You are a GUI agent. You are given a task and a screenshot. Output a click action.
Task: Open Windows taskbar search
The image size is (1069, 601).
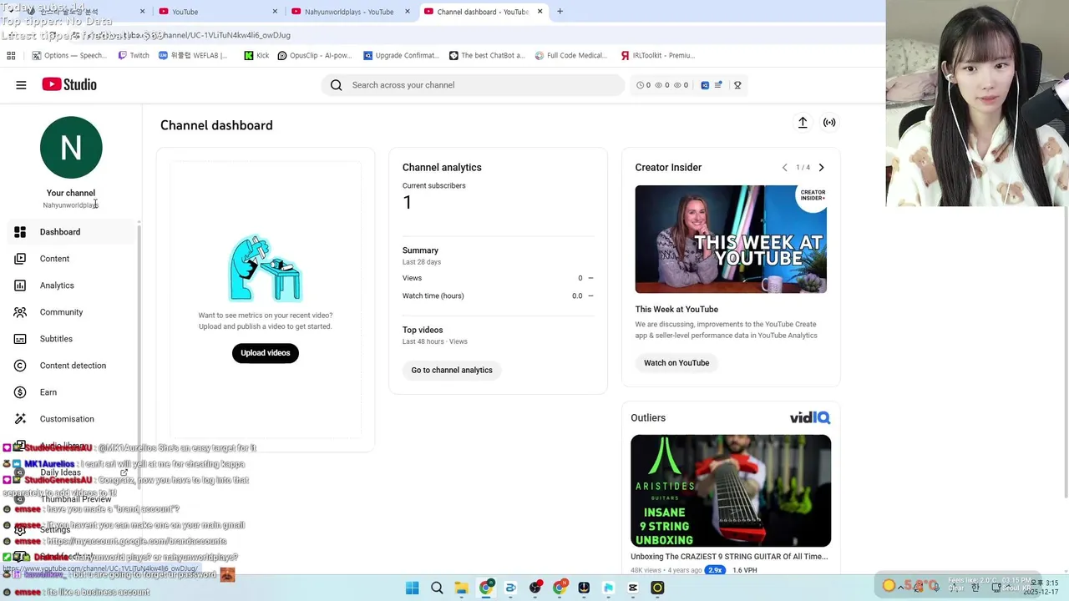437,588
